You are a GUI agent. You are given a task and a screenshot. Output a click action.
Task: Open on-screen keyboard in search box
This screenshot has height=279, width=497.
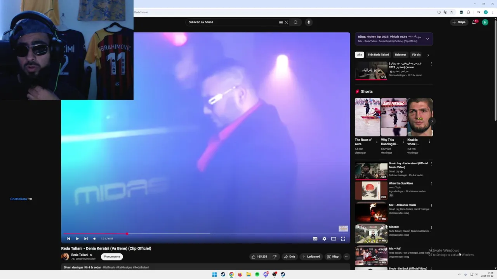tap(281, 22)
